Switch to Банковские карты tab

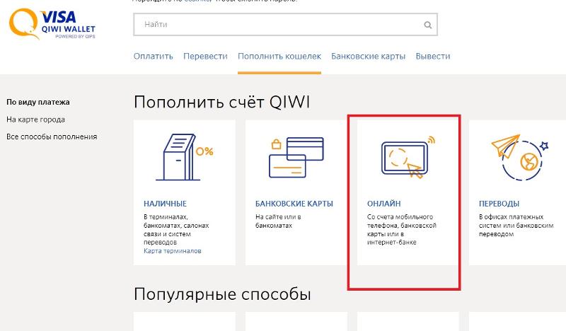368,57
